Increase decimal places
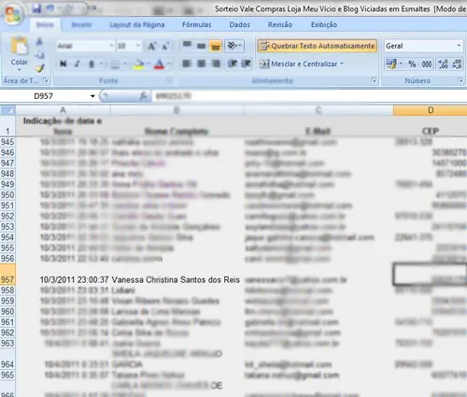 443,64
